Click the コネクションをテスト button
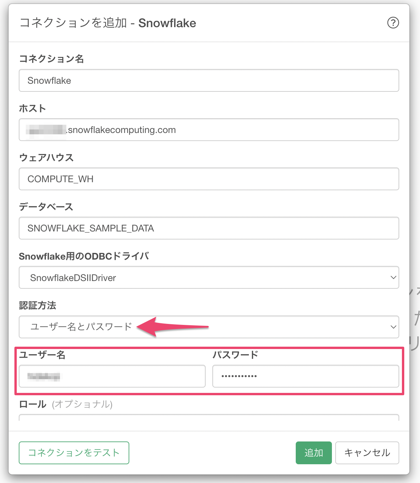Image resolution: width=420 pixels, height=483 pixels. click(74, 453)
